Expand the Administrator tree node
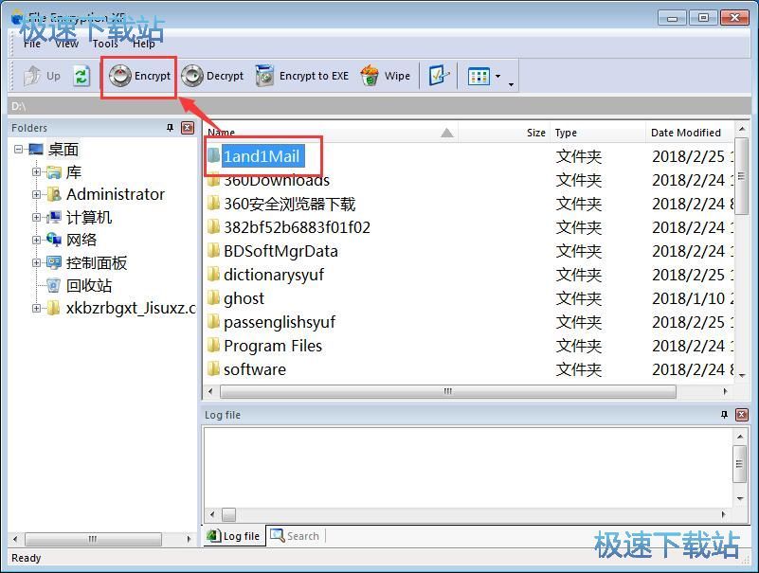Screen dimensions: 759x573 37,194
